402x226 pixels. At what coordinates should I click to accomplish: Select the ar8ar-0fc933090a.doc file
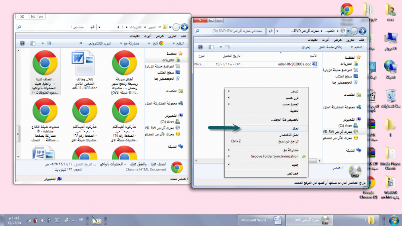(x=294, y=64)
